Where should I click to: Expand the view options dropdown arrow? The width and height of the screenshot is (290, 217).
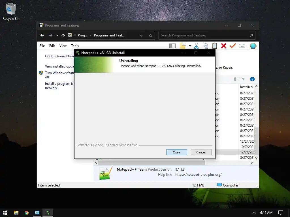pos(243,79)
